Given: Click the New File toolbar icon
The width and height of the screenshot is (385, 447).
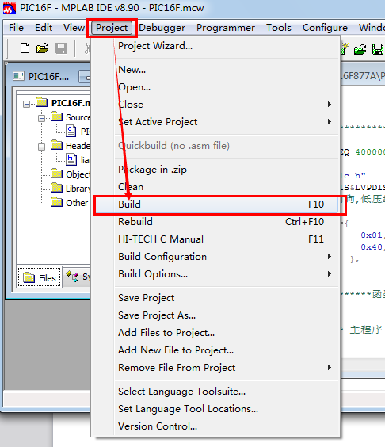Looking at the screenshot, I should click(25, 48).
